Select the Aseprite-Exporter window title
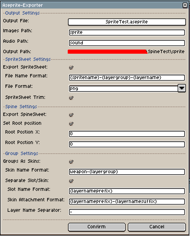Screen dimensions: 190x236 click(23, 5)
